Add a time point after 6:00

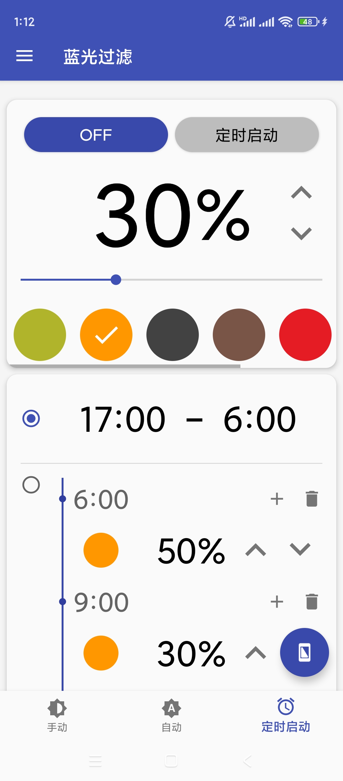point(277,499)
